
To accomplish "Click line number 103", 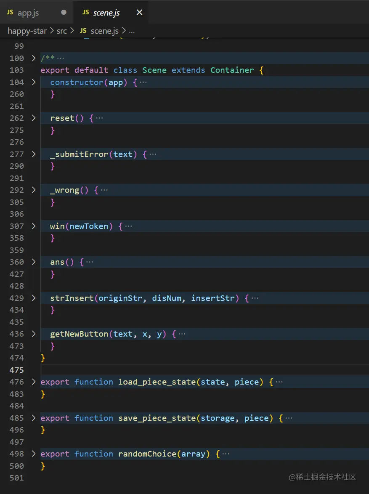I will (x=17, y=70).
